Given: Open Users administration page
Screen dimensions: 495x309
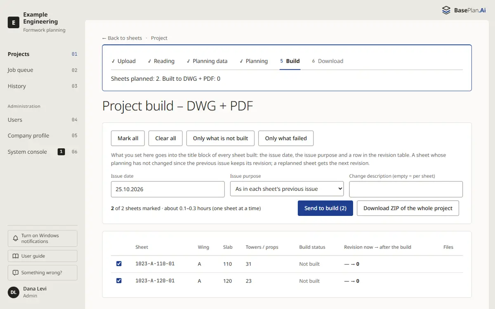Looking at the screenshot, I should (x=42, y=119).
